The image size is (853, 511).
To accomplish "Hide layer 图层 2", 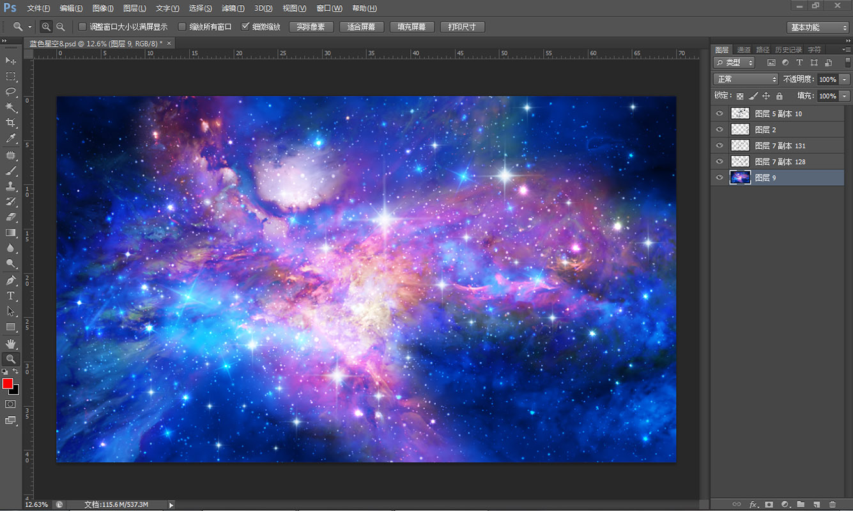I will [x=720, y=130].
